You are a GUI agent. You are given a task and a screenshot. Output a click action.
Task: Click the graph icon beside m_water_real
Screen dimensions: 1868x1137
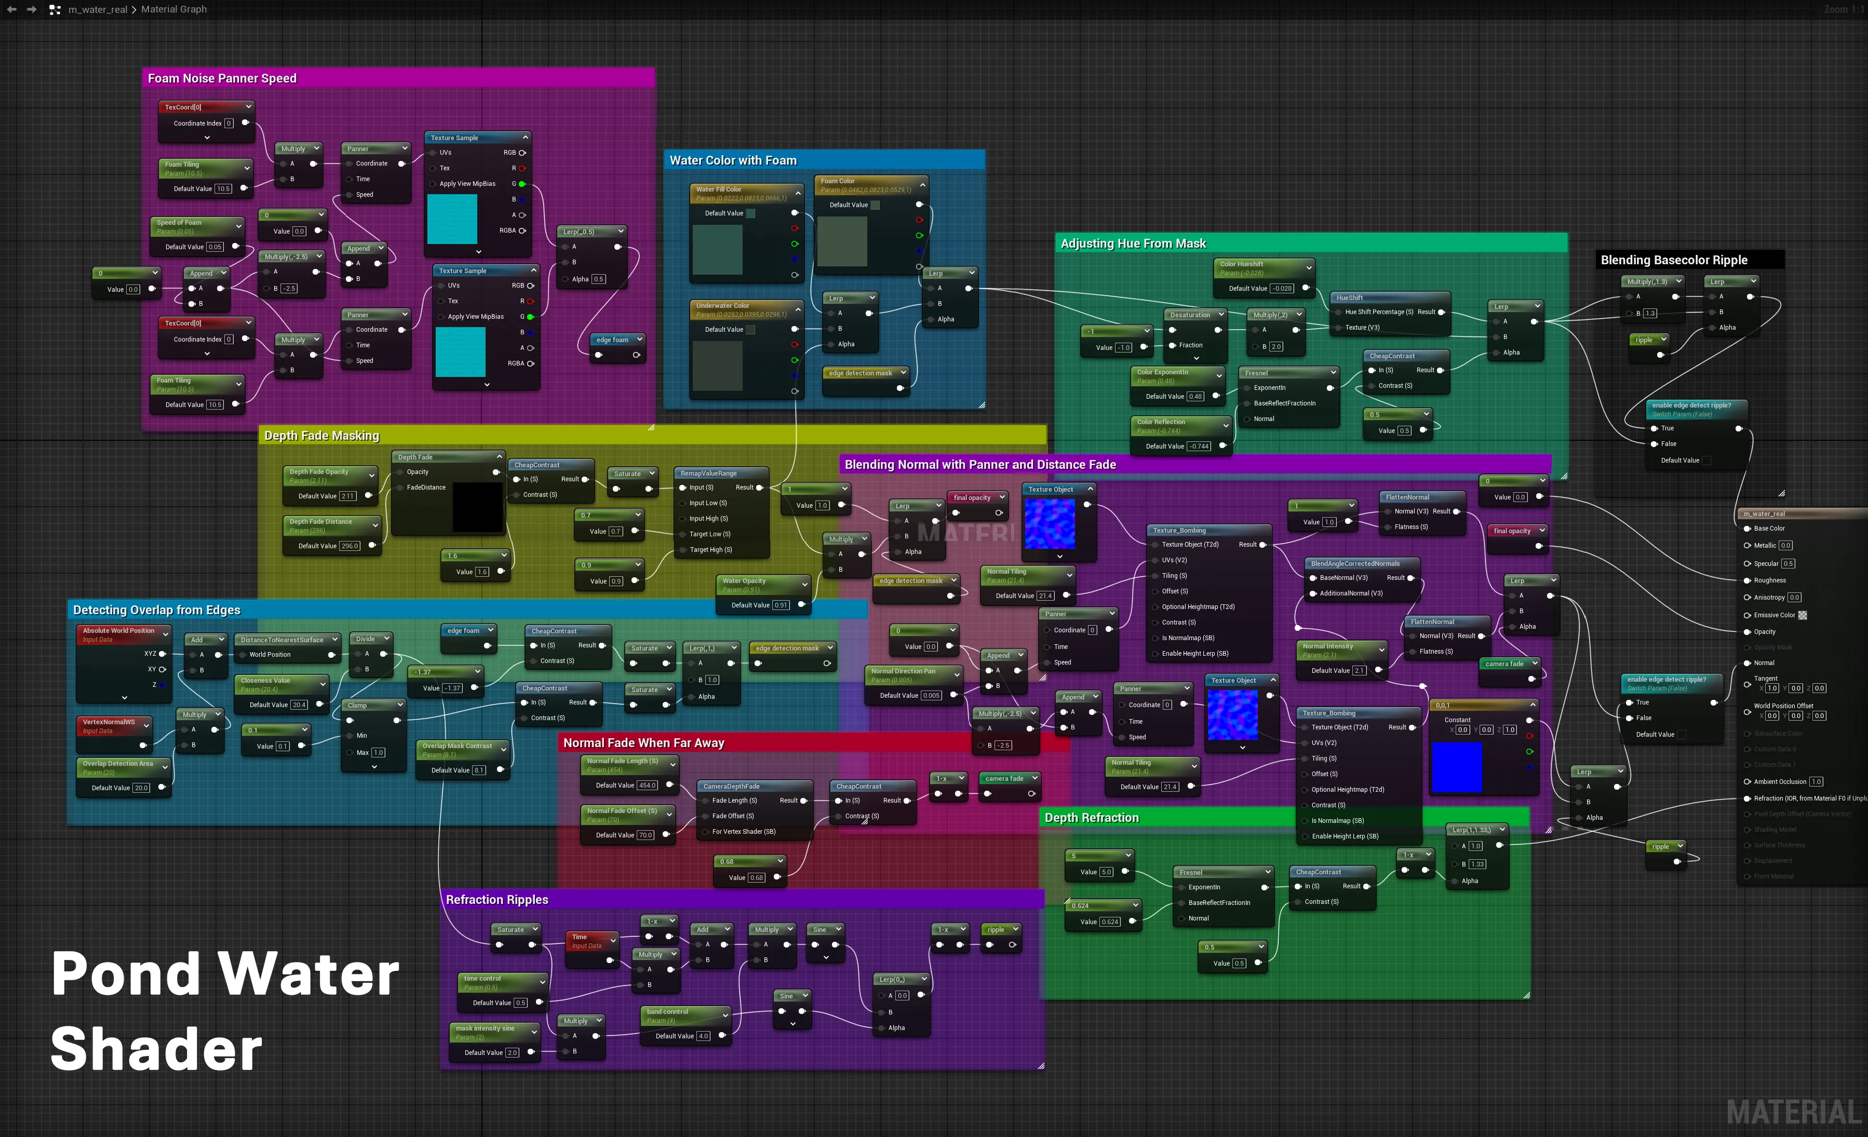click(55, 10)
